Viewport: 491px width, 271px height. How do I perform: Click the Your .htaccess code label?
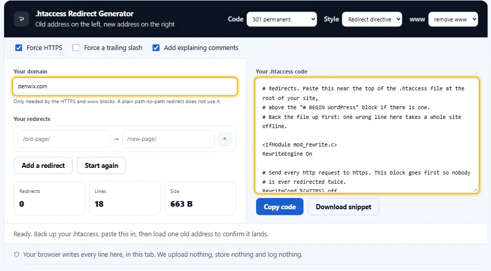click(x=281, y=71)
